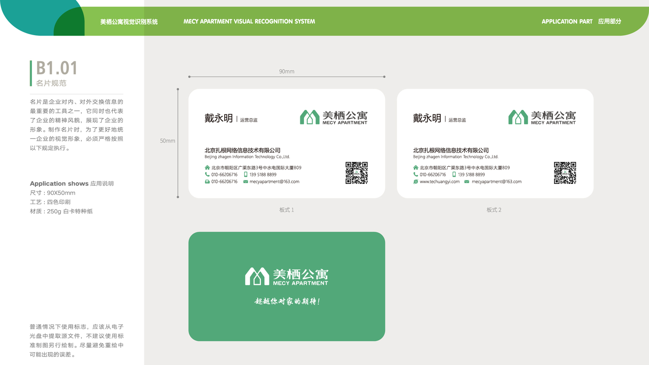649x365 pixels.
Task: Click mobile number 139 5188 8899 on card 板式 2
Action: tap(471, 174)
